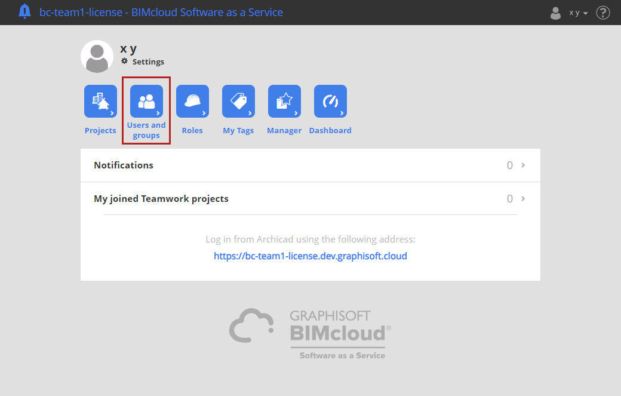Screen dimensions: 621x396
Task: Click the Users and groups text label
Action: coord(146,130)
